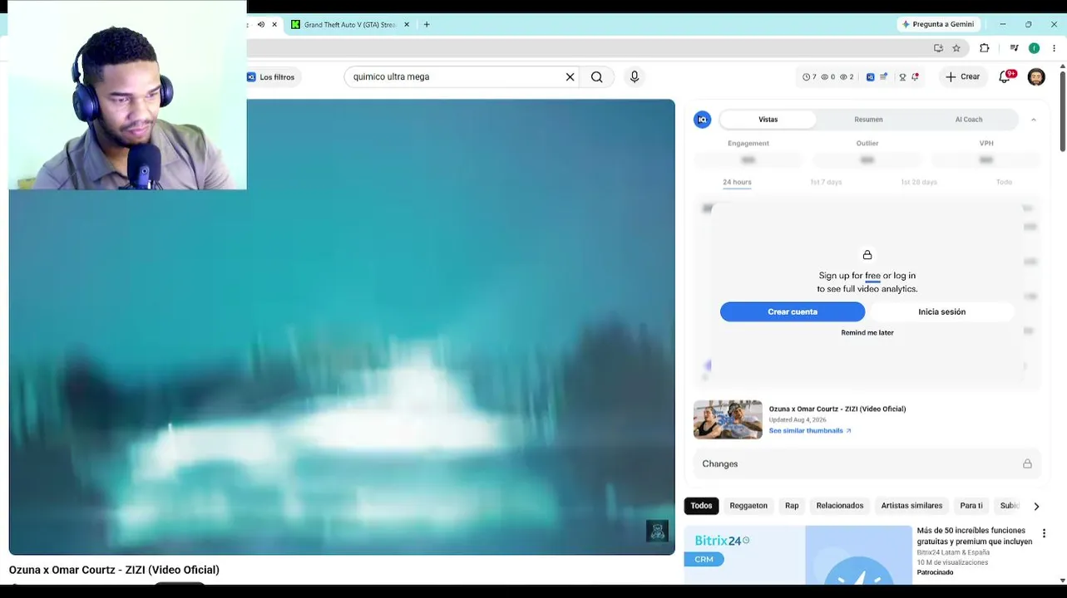Collapse the vidIQ analytics panel

[x=1034, y=120]
